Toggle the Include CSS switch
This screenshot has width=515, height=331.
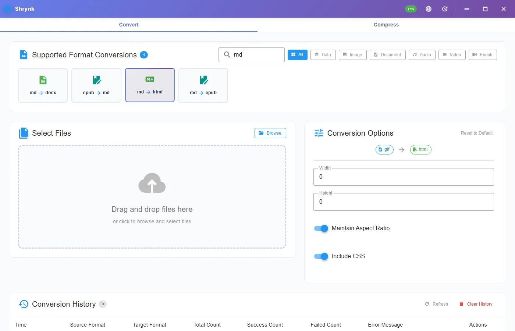tap(321, 256)
